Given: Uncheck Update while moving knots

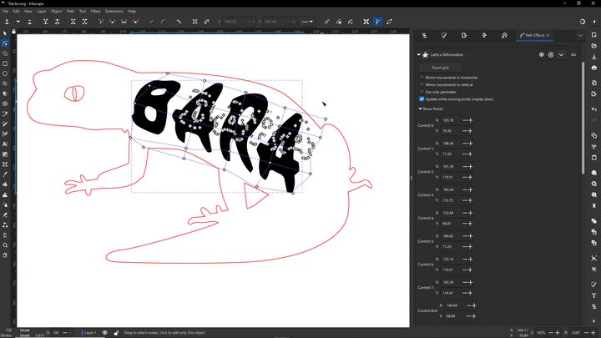Looking at the screenshot, I should pyautogui.click(x=422, y=98).
